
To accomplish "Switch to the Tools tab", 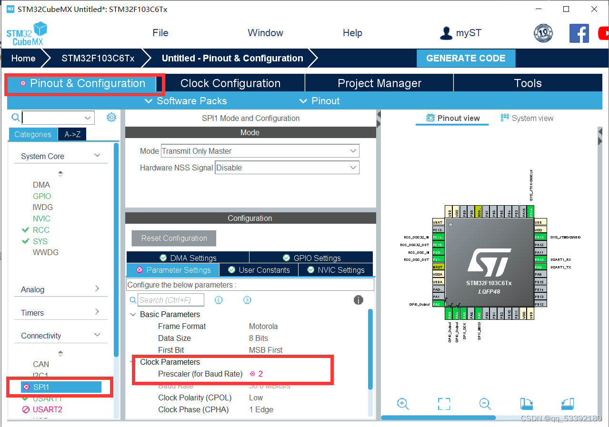I will coord(528,83).
